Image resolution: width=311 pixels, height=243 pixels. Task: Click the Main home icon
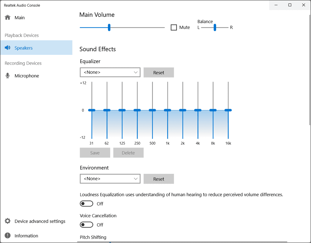click(x=8, y=17)
